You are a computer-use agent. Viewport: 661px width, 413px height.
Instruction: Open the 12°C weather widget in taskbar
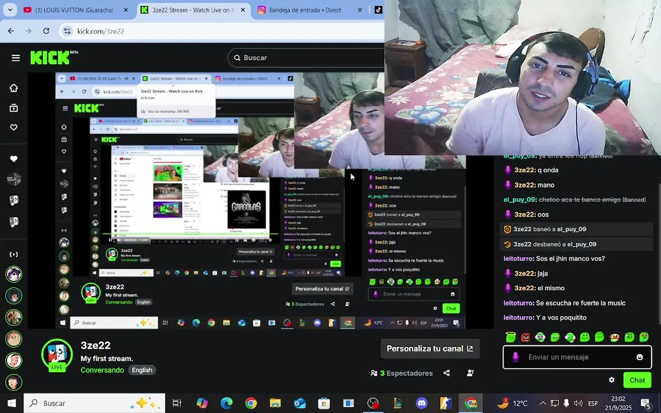[512, 403]
